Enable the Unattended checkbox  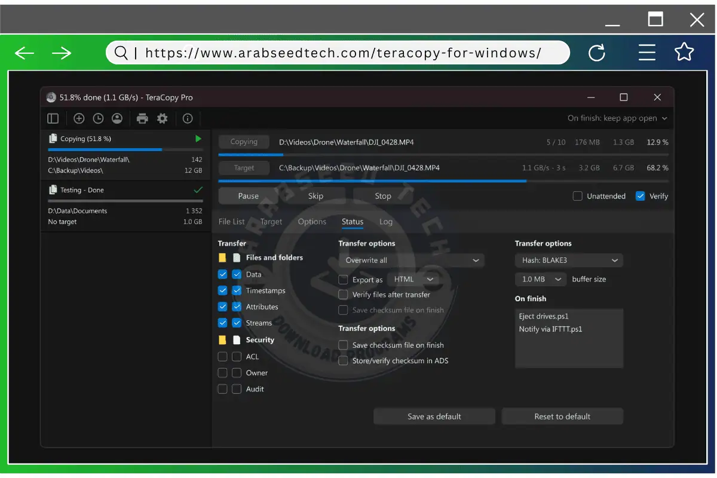click(577, 195)
